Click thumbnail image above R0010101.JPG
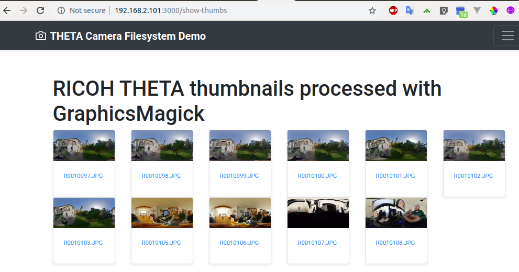This screenshot has width=519, height=272. pos(396,146)
